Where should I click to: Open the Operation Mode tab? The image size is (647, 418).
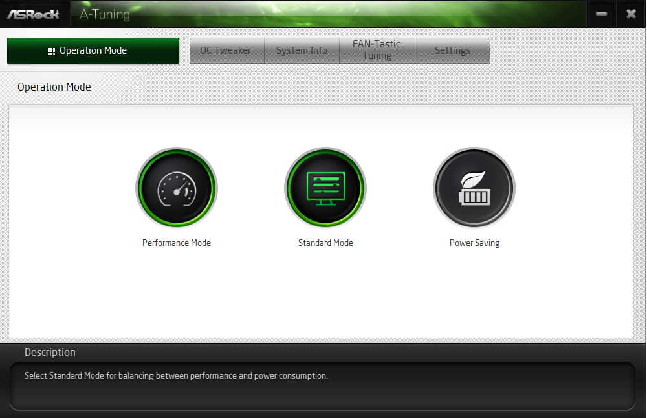pyautogui.click(x=93, y=50)
